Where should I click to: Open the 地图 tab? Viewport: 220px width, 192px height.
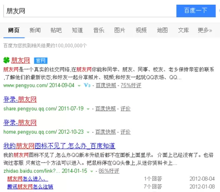pyautogui.click(x=162, y=30)
